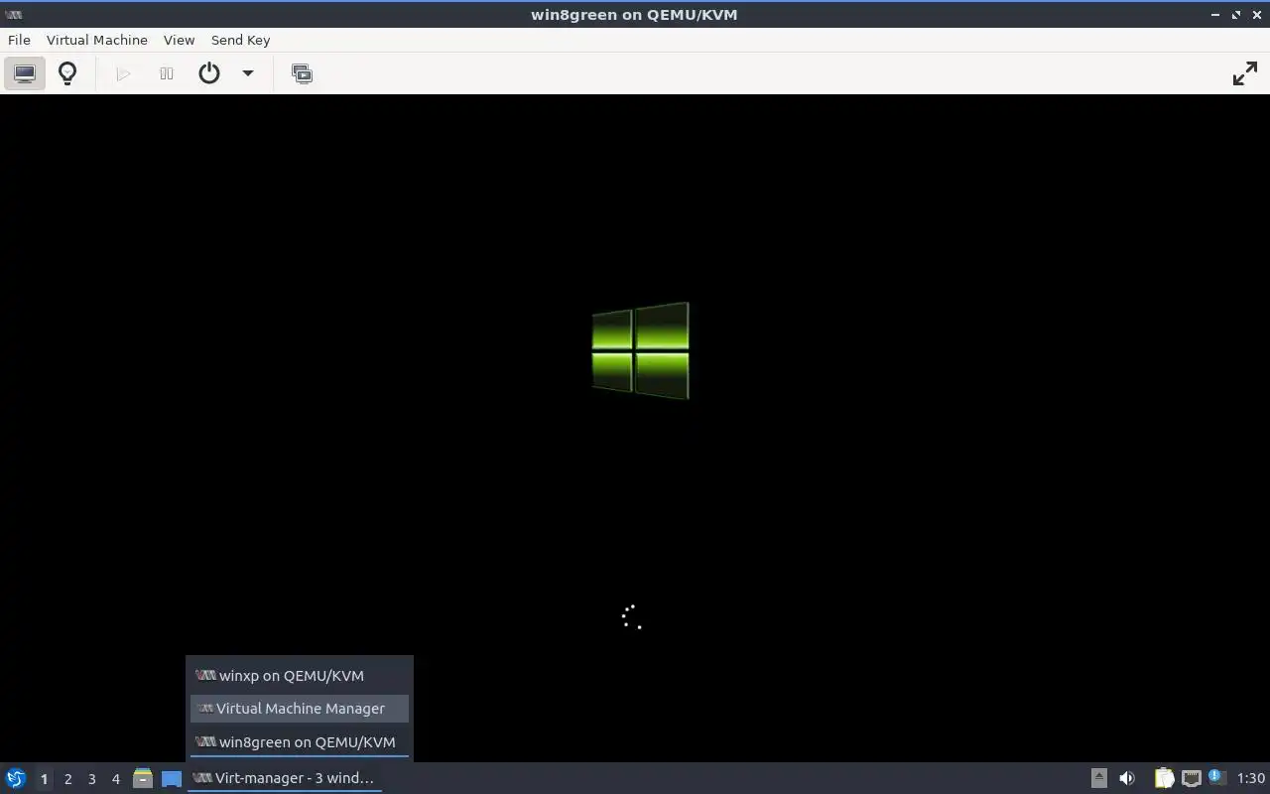
Task: Open the LXQt application menu
Action: (16, 778)
